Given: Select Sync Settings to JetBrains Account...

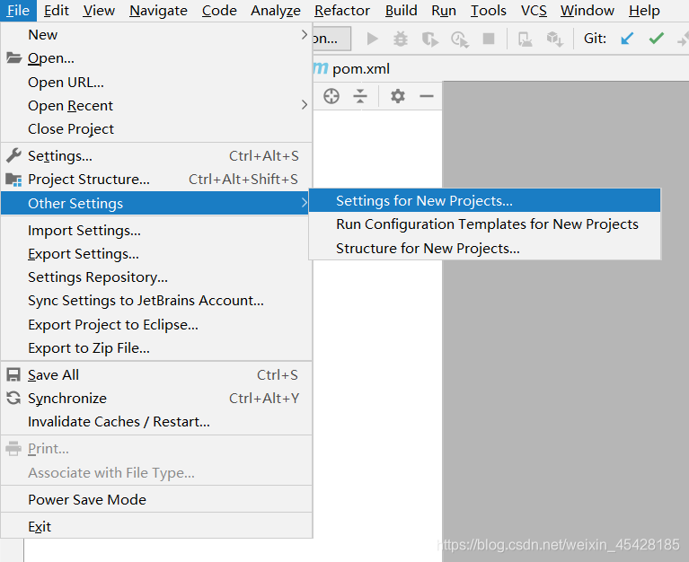Looking at the screenshot, I should [156, 301].
